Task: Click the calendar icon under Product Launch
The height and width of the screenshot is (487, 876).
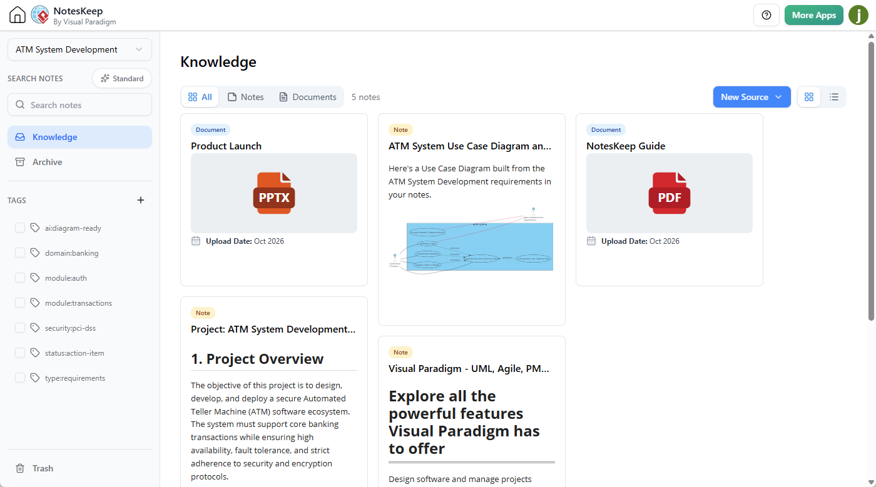Action: pos(196,241)
